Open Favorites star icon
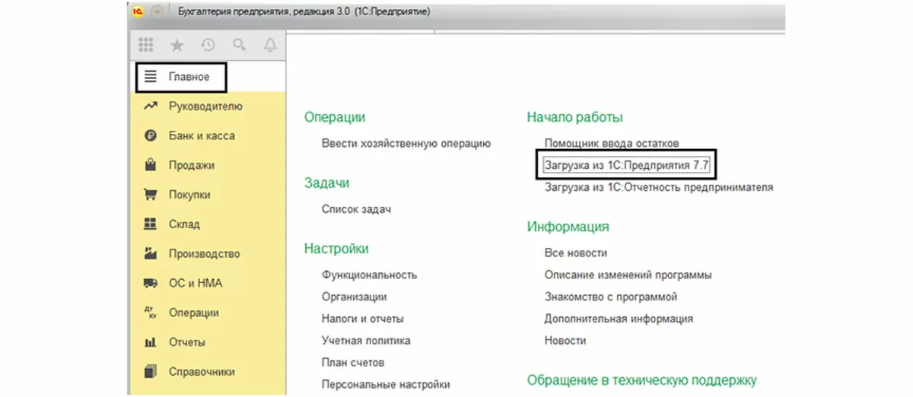The image size is (913, 397). (x=177, y=46)
